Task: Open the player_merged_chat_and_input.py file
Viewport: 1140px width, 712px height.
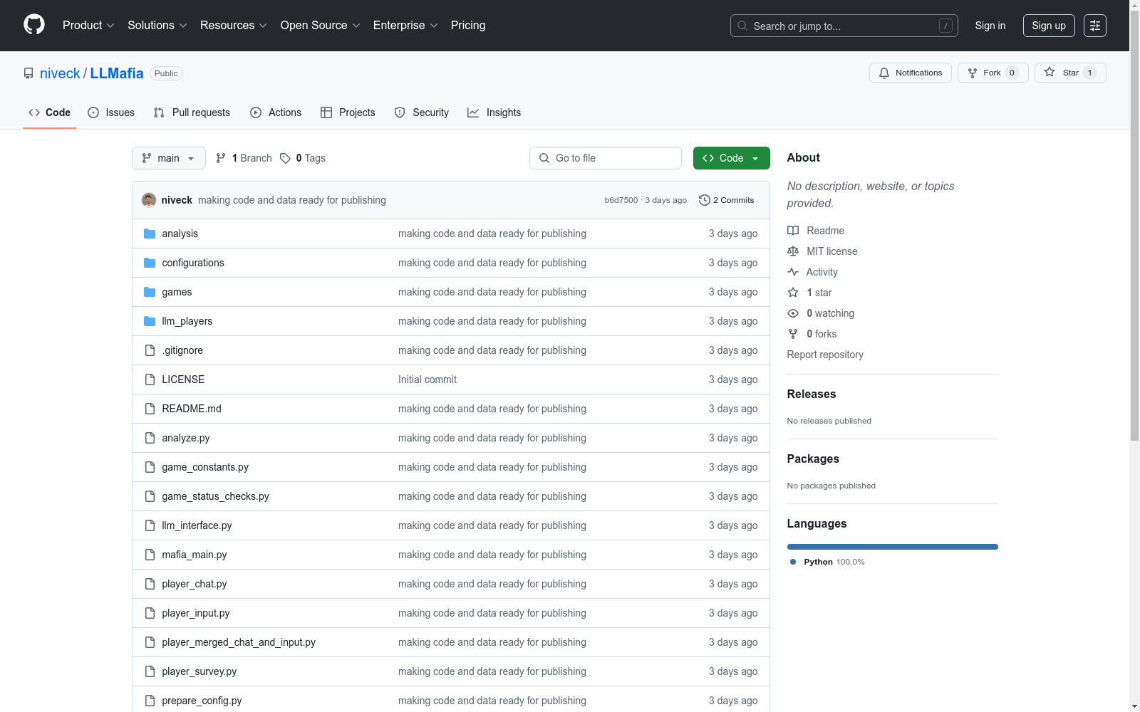Action: click(239, 642)
